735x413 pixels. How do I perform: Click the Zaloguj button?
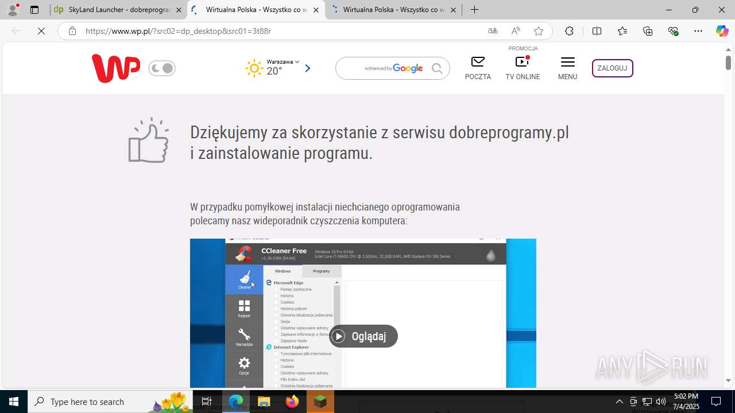pos(612,68)
